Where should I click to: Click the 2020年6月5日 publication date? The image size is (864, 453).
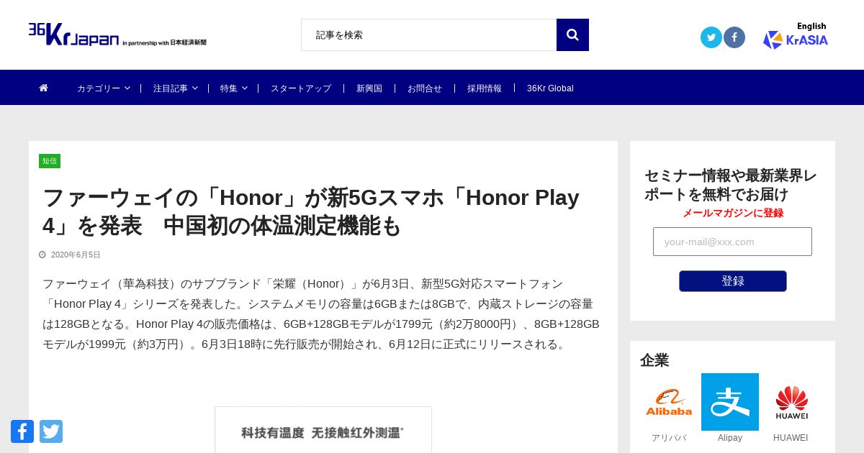[x=76, y=255]
